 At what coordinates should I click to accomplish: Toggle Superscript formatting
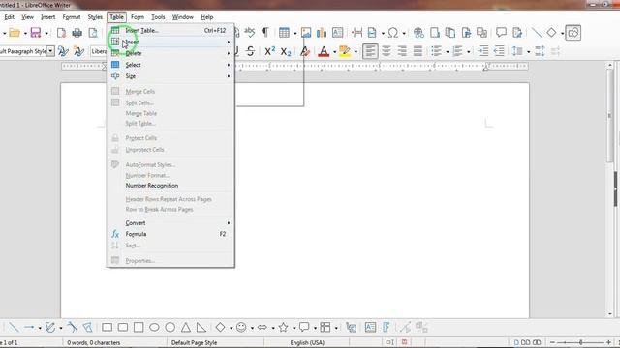point(270,51)
